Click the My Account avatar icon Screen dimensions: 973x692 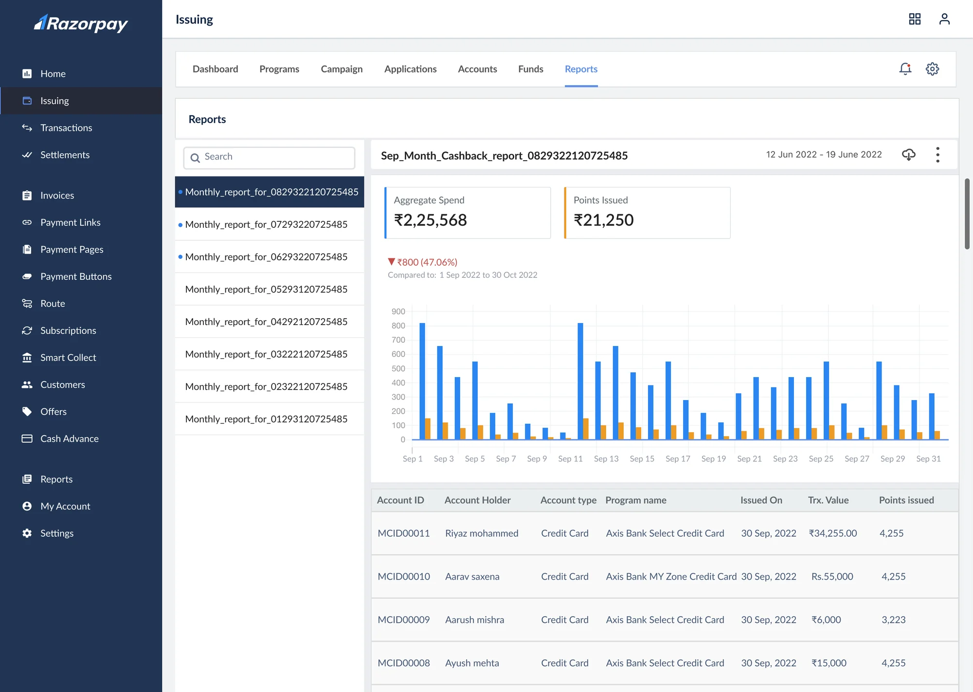[x=27, y=506]
